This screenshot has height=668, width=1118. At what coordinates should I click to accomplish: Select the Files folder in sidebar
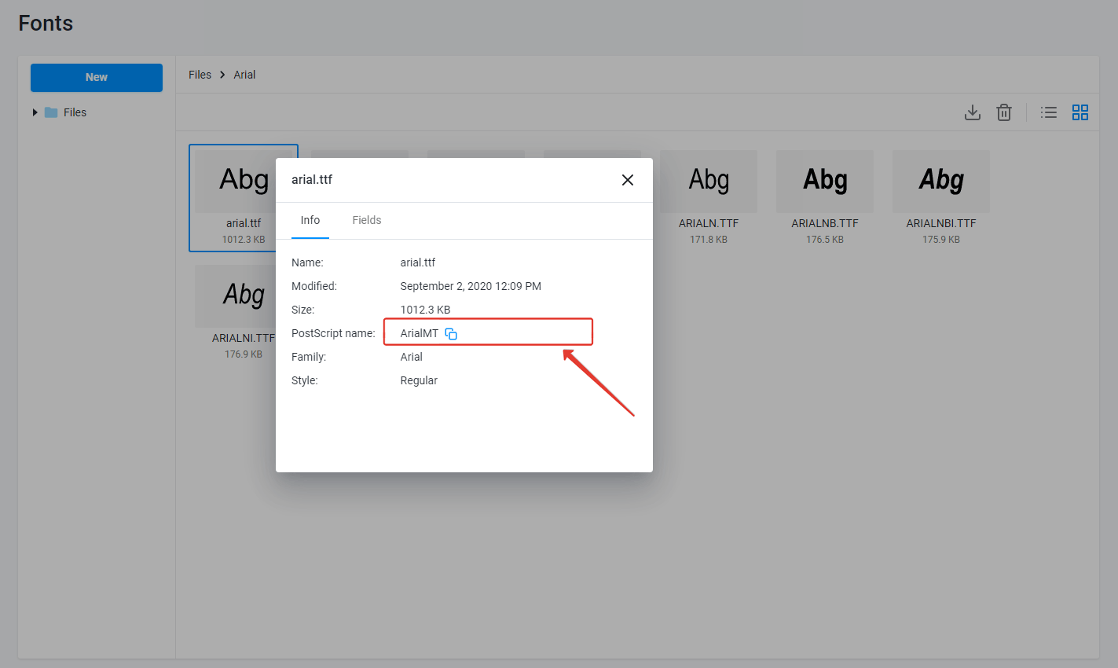point(66,112)
